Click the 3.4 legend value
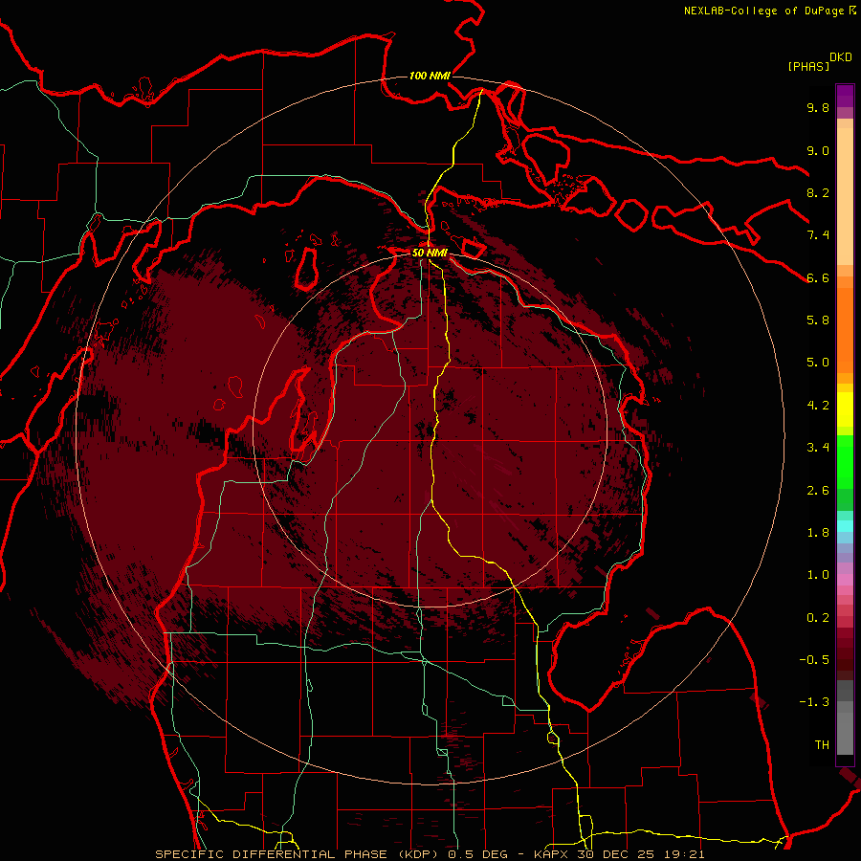Viewport: 861px width, 861px height. tap(818, 448)
